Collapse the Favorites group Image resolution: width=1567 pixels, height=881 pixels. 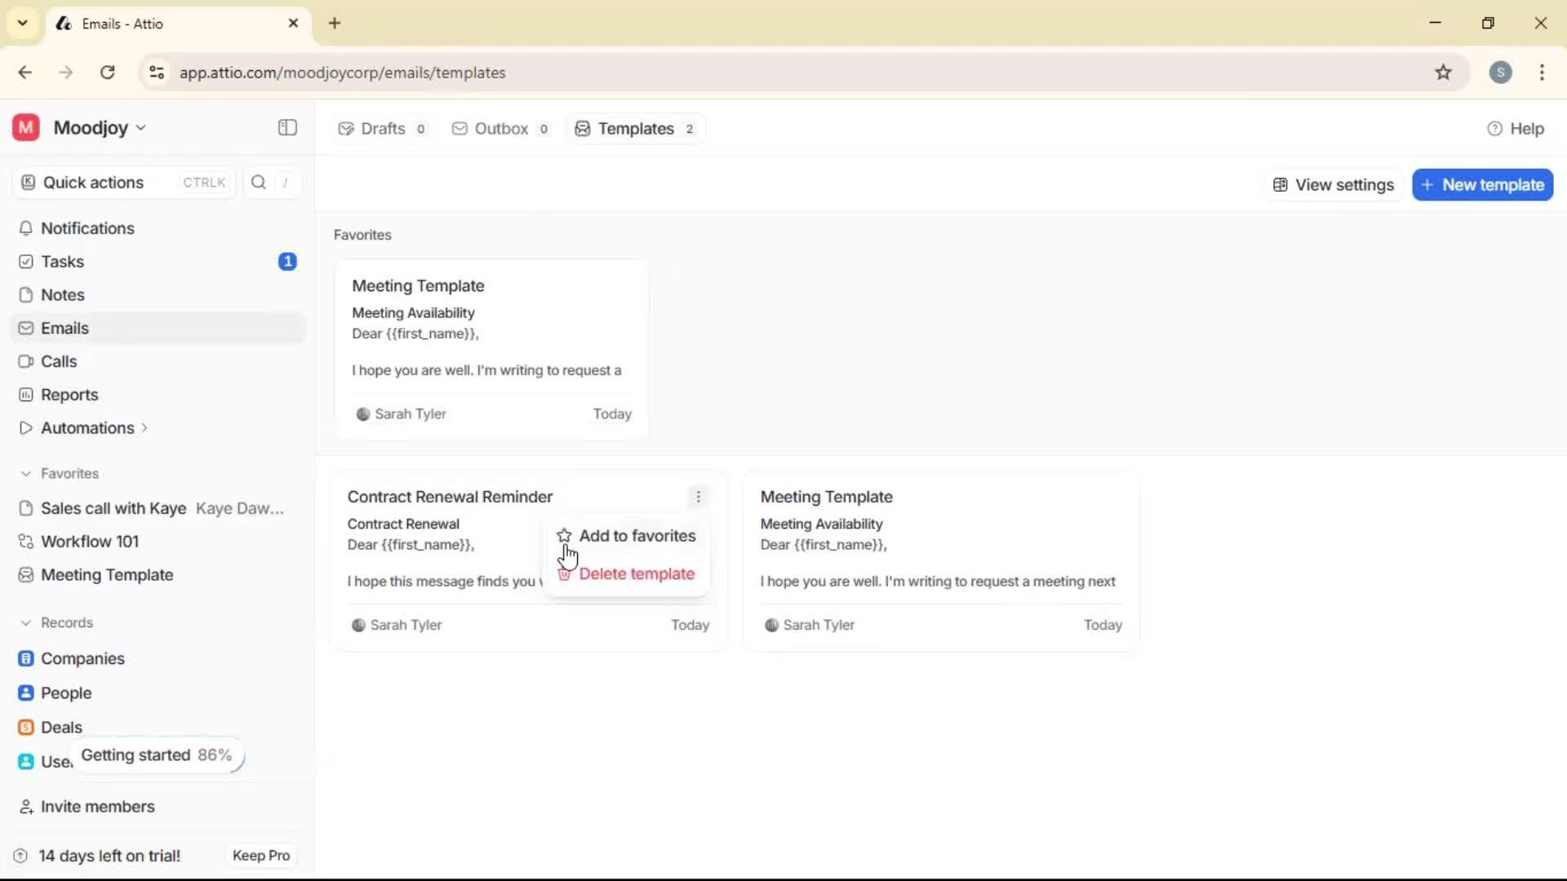(25, 473)
